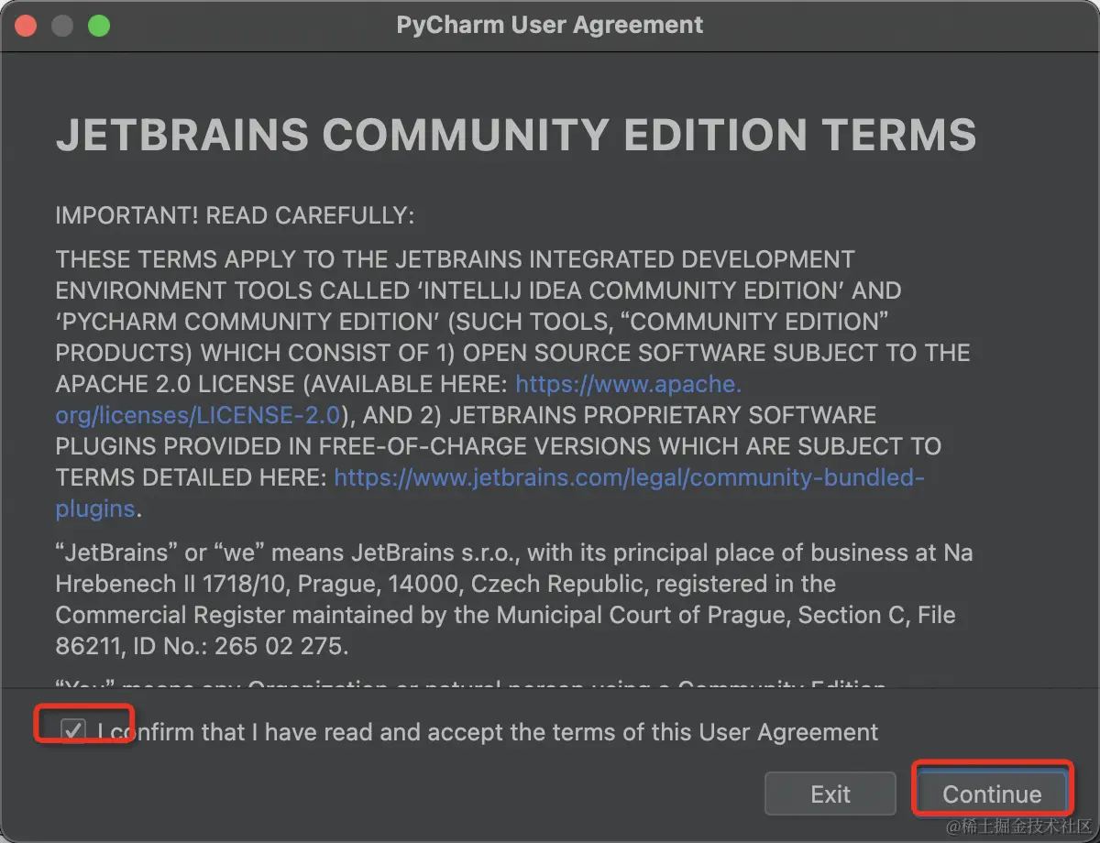This screenshot has width=1100, height=843.
Task: Click the 'PyCharm User Agreement' window title
Action: pos(550,25)
